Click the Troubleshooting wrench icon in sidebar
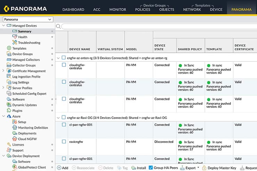This screenshot has width=257, height=171. [15, 43]
